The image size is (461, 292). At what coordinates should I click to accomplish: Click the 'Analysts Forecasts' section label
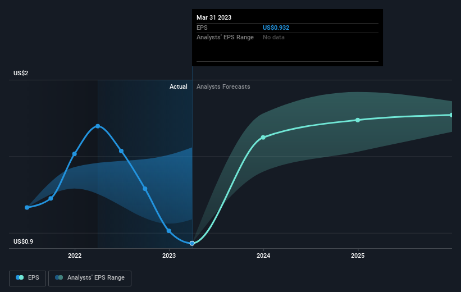(223, 86)
